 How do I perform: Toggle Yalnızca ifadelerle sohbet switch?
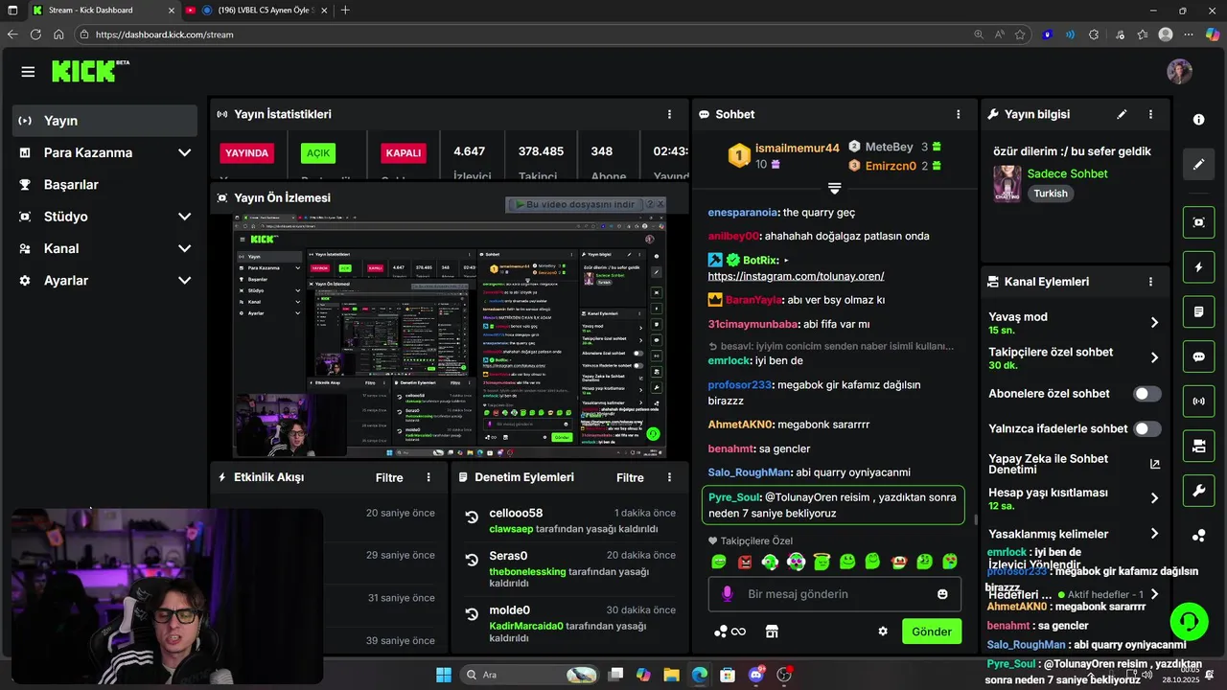(x=1146, y=428)
